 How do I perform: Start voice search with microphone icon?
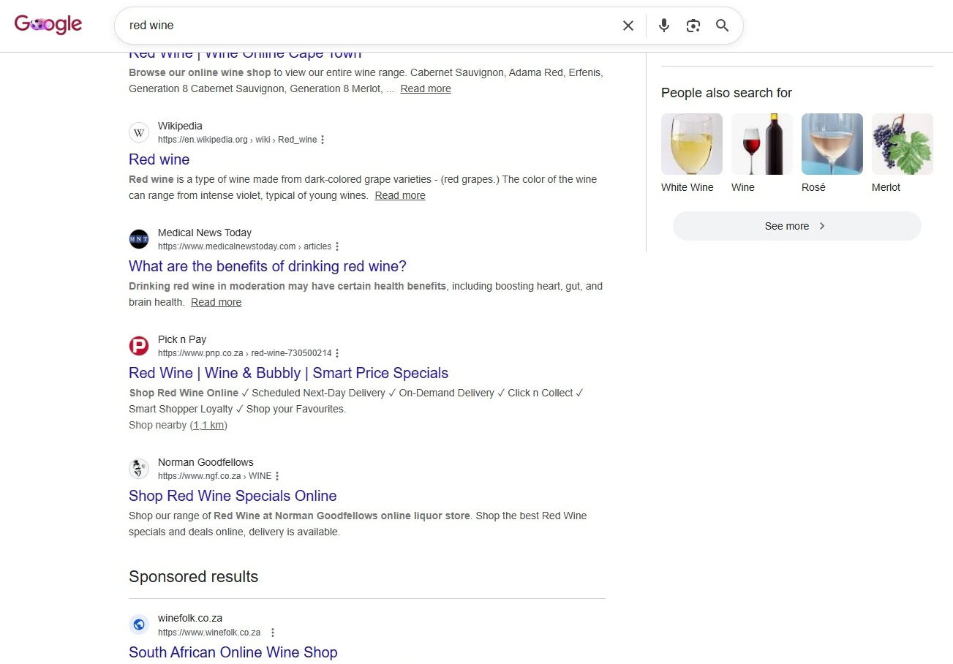point(664,26)
